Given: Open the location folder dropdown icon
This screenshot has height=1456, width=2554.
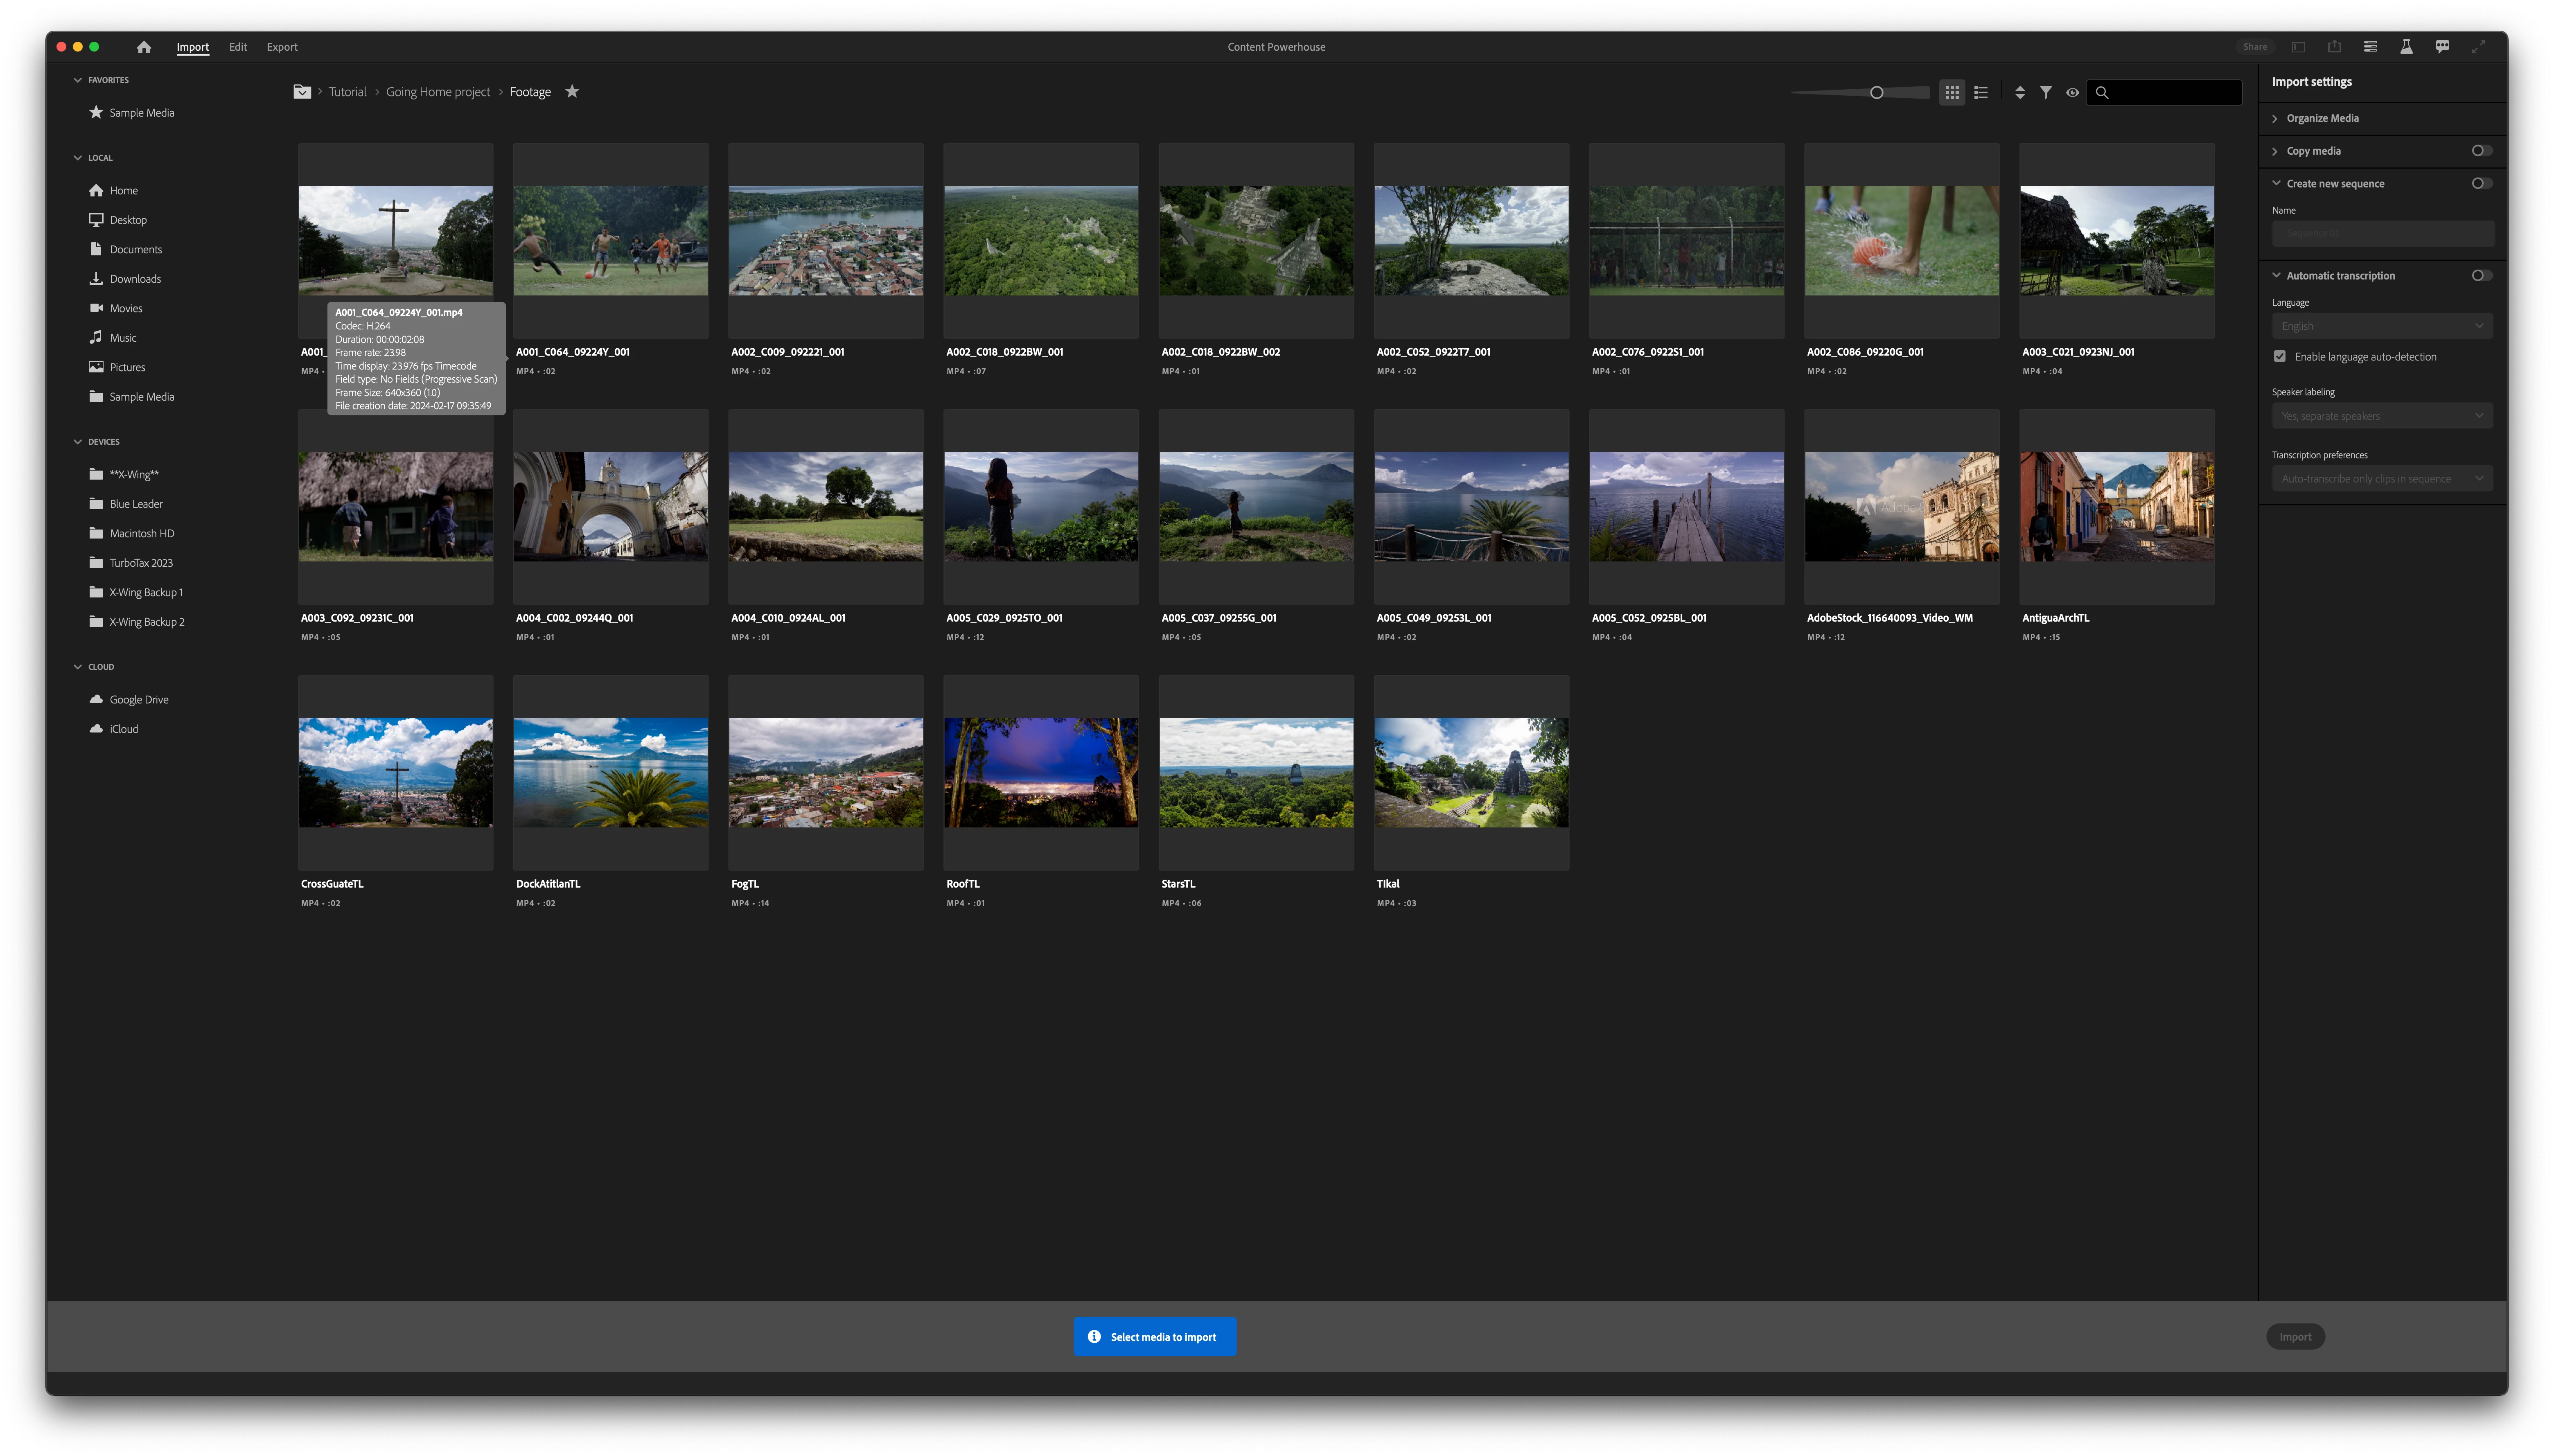Looking at the screenshot, I should tap(302, 92).
